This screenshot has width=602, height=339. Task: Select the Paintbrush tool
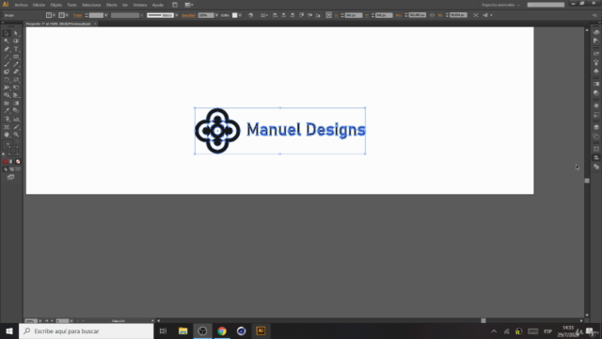pyautogui.click(x=7, y=64)
